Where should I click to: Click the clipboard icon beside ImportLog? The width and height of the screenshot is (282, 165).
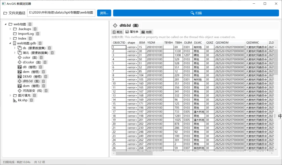click(38, 34)
